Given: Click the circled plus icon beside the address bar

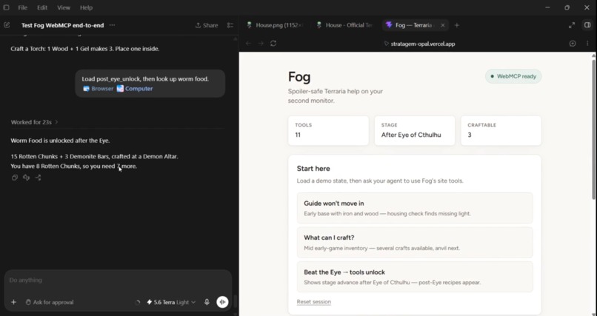Looking at the screenshot, I should click(x=573, y=44).
